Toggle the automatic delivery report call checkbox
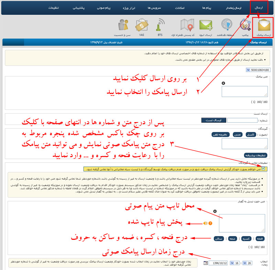This screenshot has height=270, width=275. (x=263, y=168)
